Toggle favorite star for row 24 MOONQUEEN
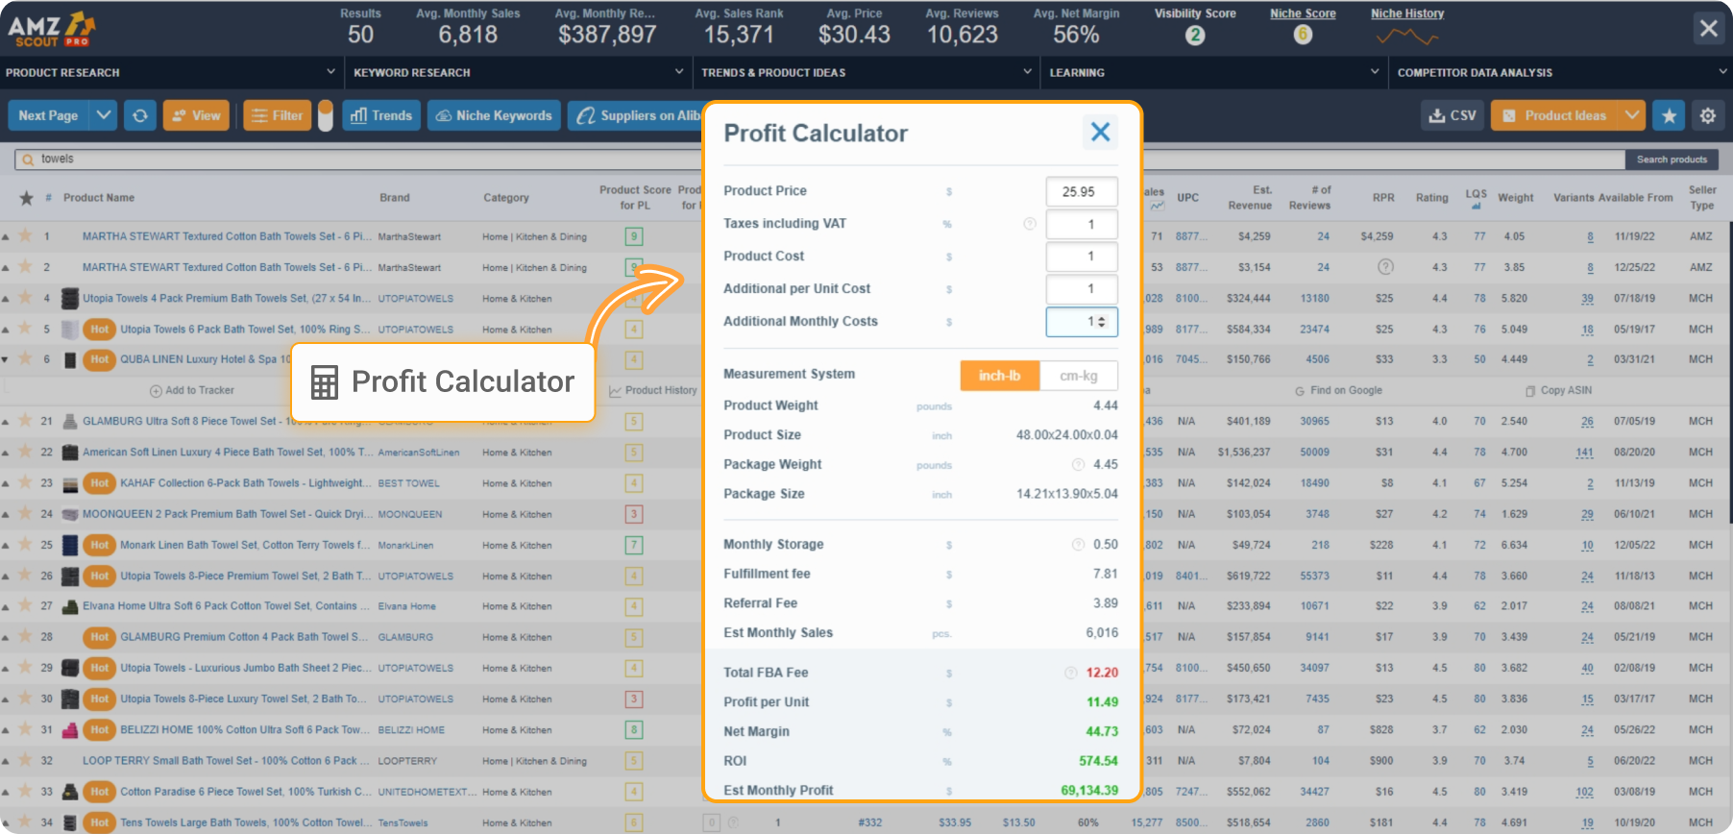This screenshot has height=834, width=1733. click(25, 513)
